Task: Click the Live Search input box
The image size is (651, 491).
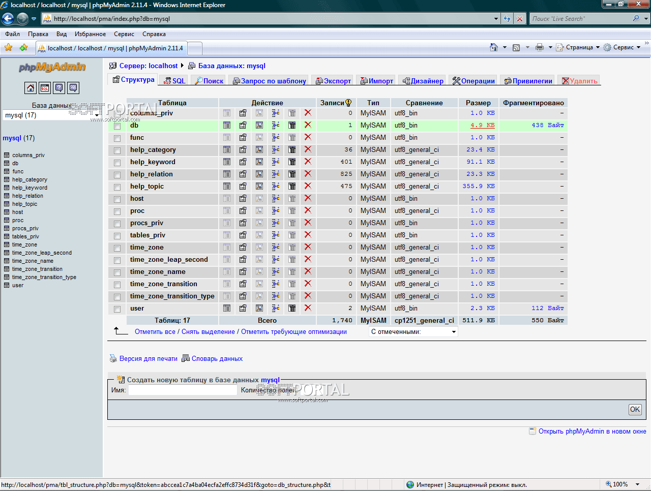Action: [581, 19]
